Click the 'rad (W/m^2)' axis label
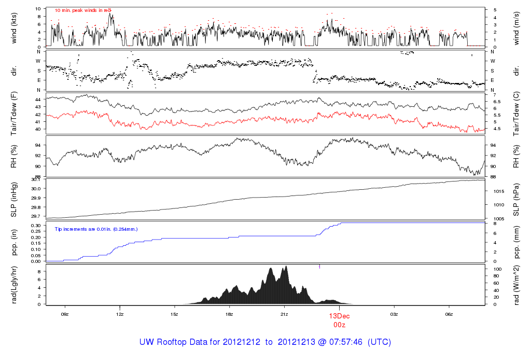 coord(516,285)
